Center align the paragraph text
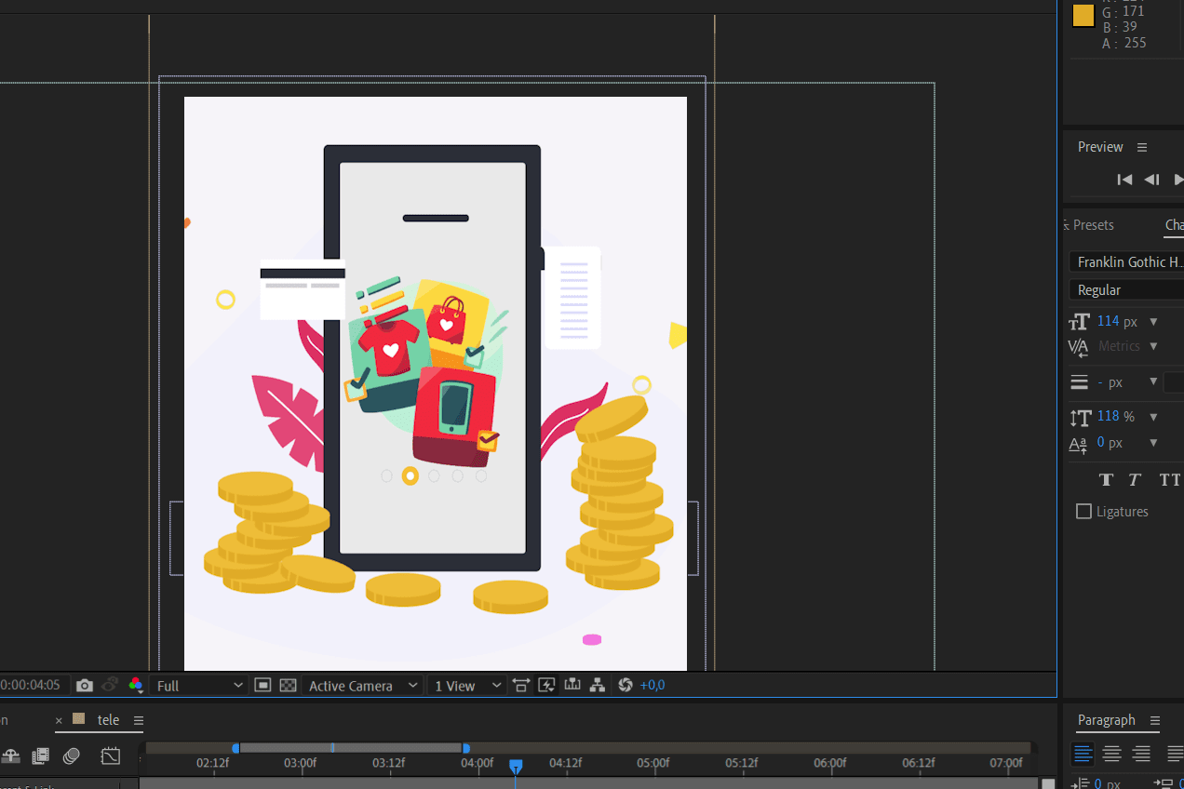This screenshot has height=789, width=1184. (1111, 754)
